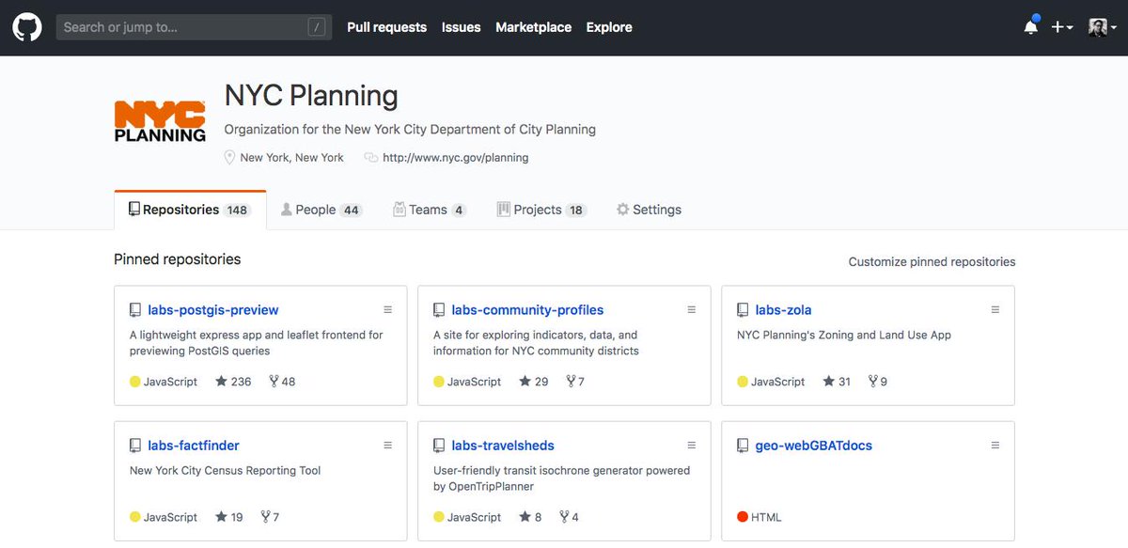
Task: Open Marketplace from the header
Action: click(x=533, y=27)
